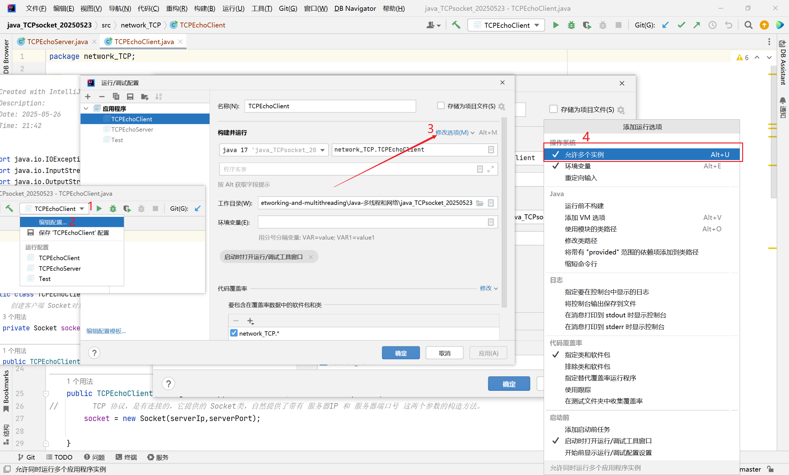Click Git push arrow icon in toolbar

[x=697, y=25]
